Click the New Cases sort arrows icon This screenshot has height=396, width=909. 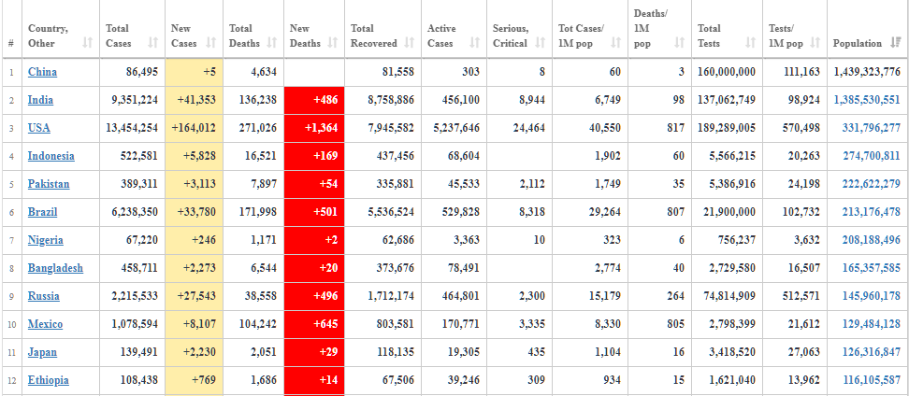pos(211,43)
